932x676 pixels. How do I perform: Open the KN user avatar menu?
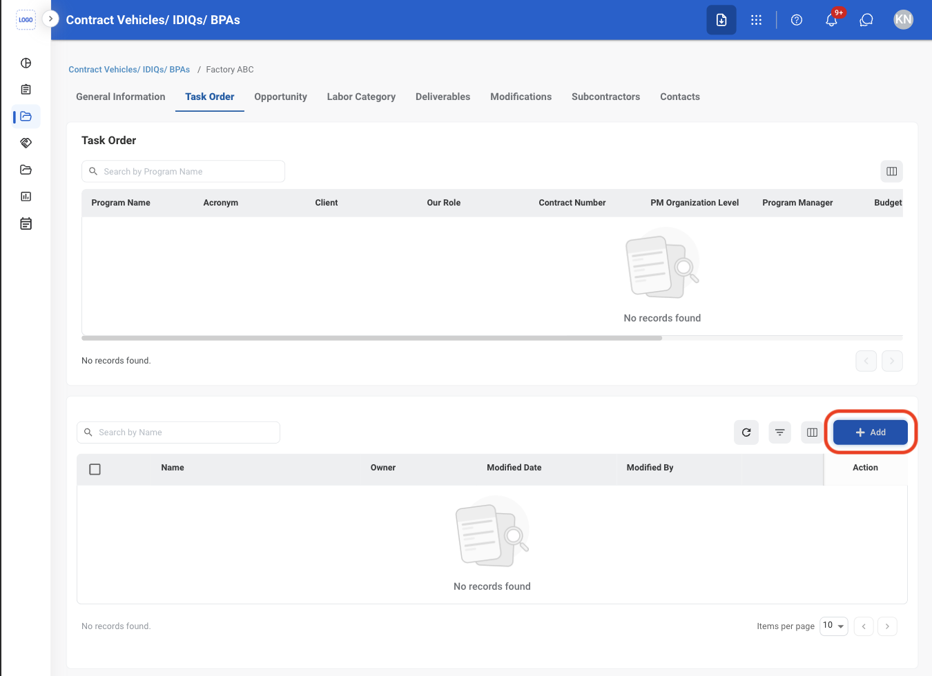click(x=903, y=20)
